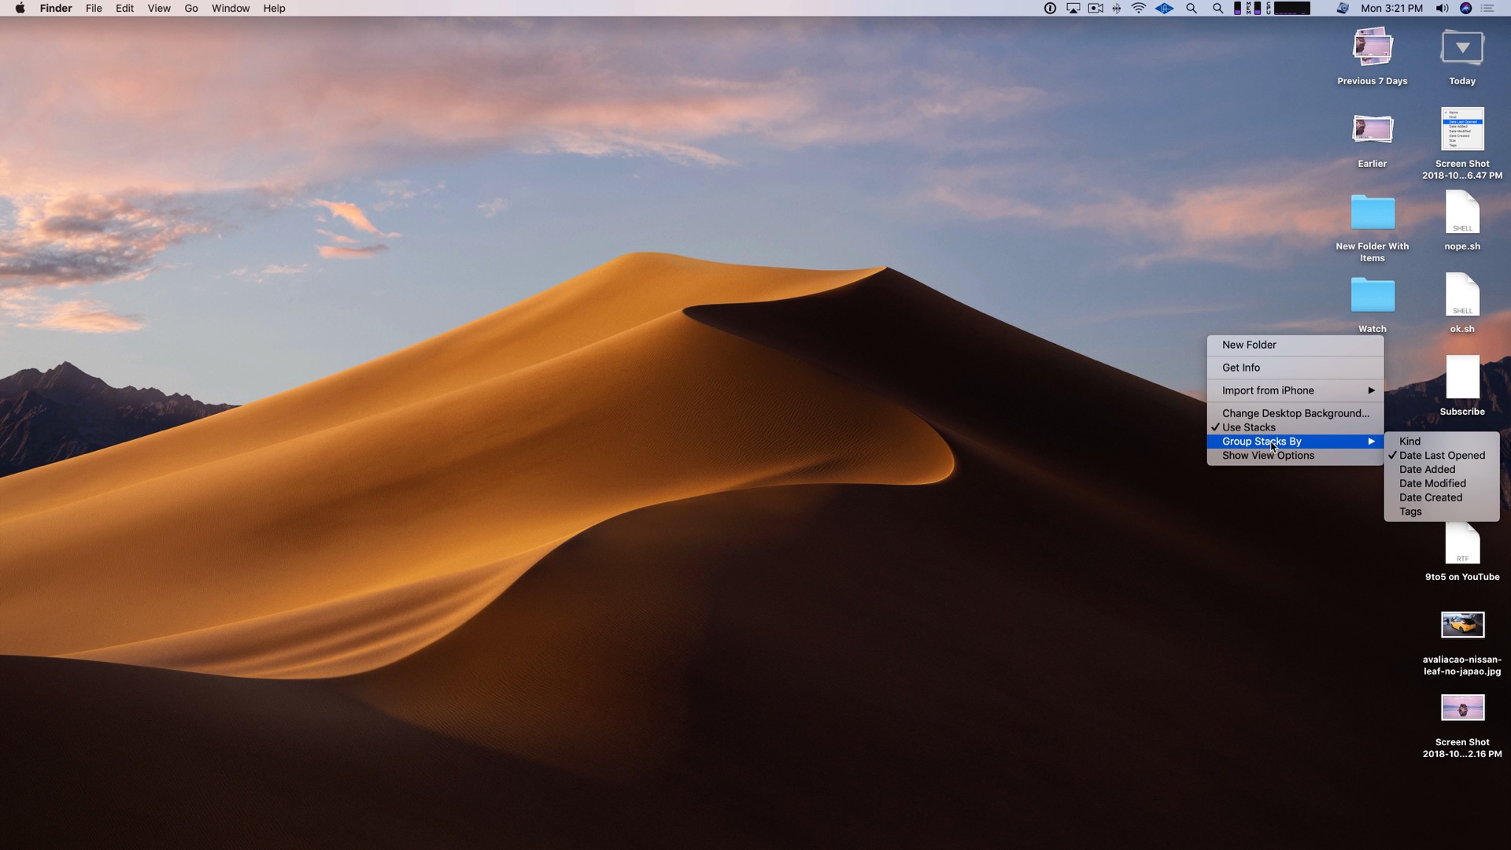This screenshot has height=850, width=1511.
Task: Click Show View Options entry
Action: click(1268, 456)
